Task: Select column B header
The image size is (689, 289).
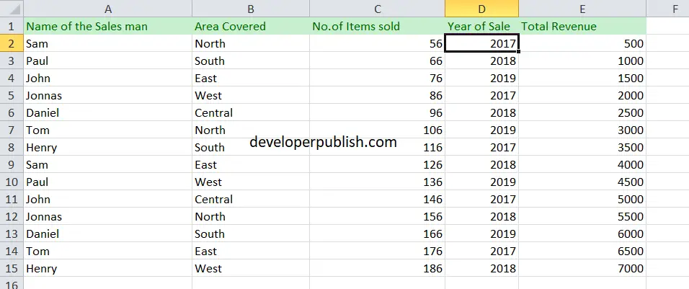Action: 251,9
